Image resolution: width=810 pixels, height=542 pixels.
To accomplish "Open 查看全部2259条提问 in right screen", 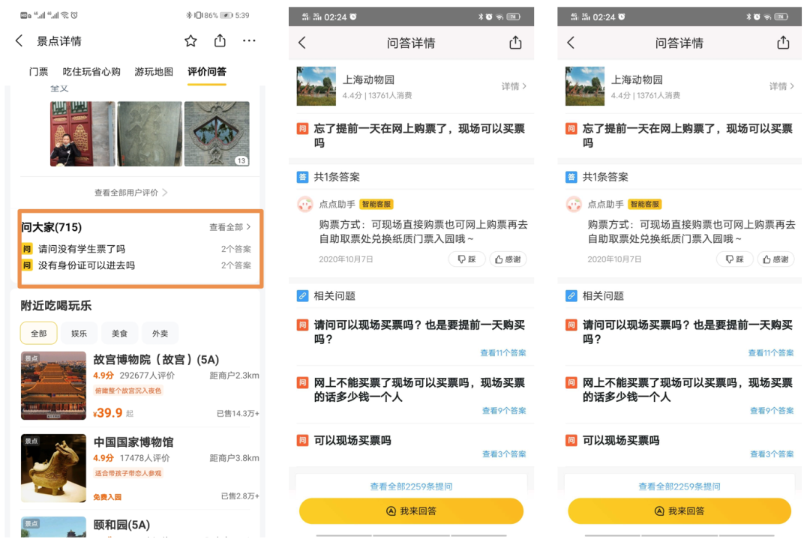I will click(x=679, y=487).
